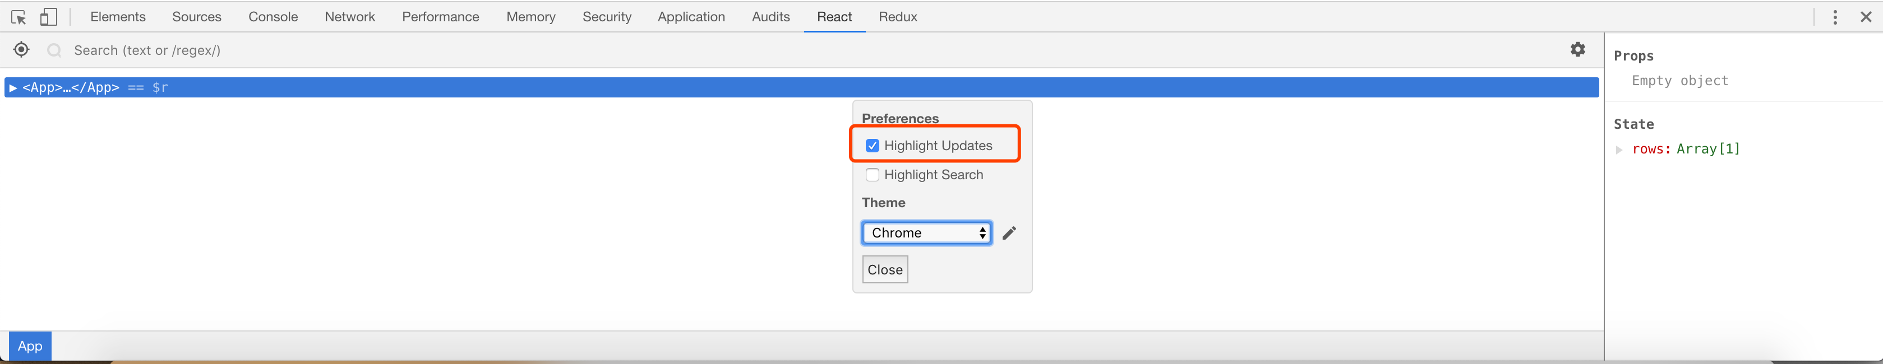
Task: Click the App breadcrumb button
Action: coord(30,346)
